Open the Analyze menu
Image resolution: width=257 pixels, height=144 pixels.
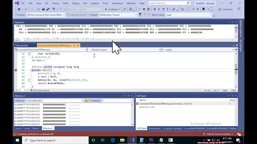click(95, 3)
